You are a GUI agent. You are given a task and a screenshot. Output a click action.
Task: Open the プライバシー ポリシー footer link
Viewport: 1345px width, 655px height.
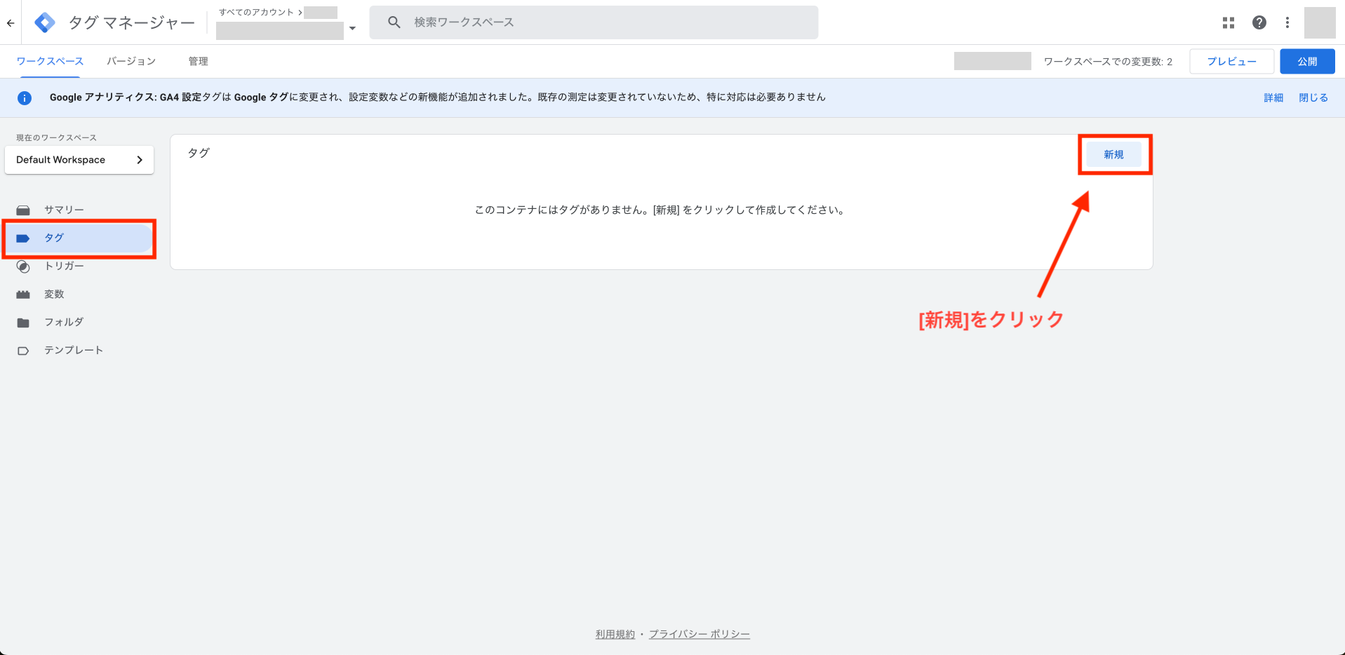coord(699,634)
